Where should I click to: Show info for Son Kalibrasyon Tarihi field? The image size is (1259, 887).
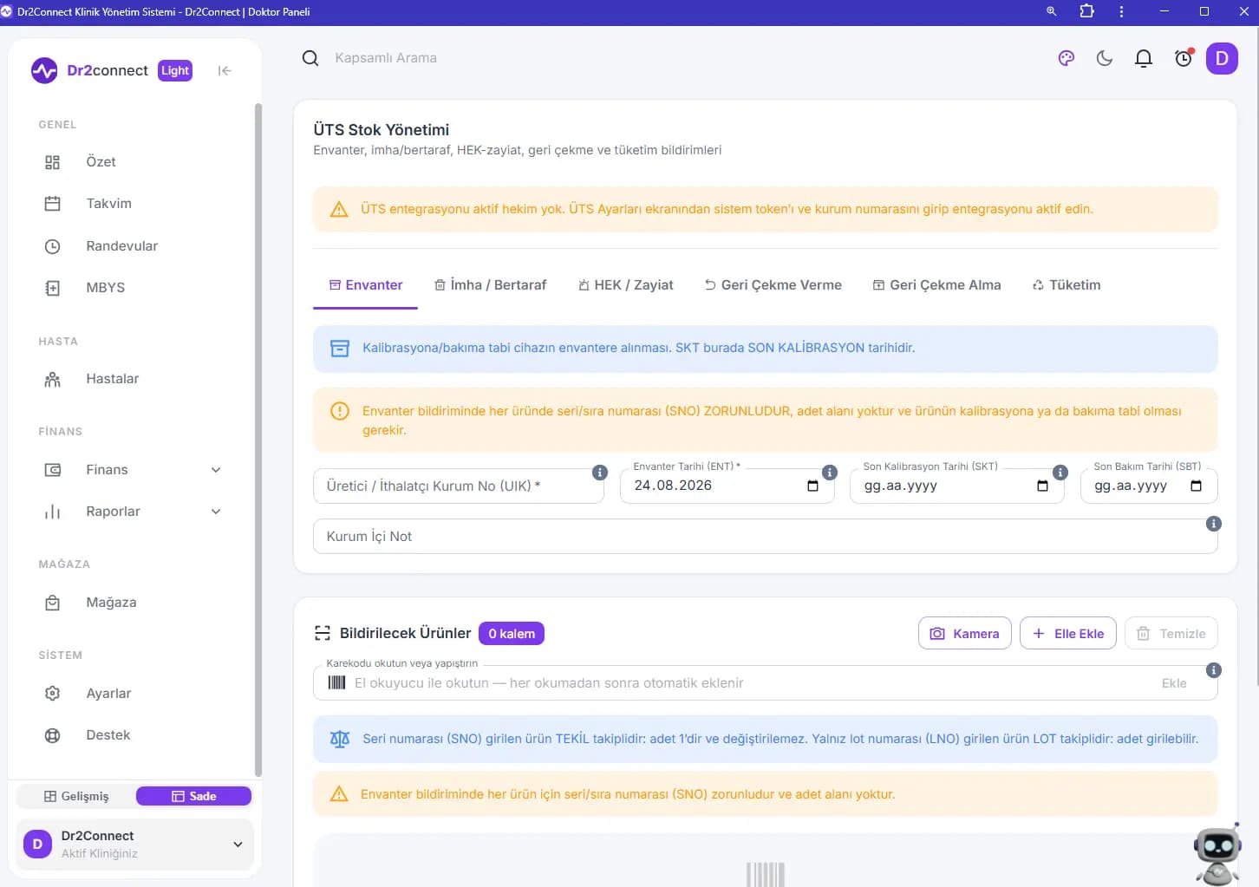[1060, 473]
